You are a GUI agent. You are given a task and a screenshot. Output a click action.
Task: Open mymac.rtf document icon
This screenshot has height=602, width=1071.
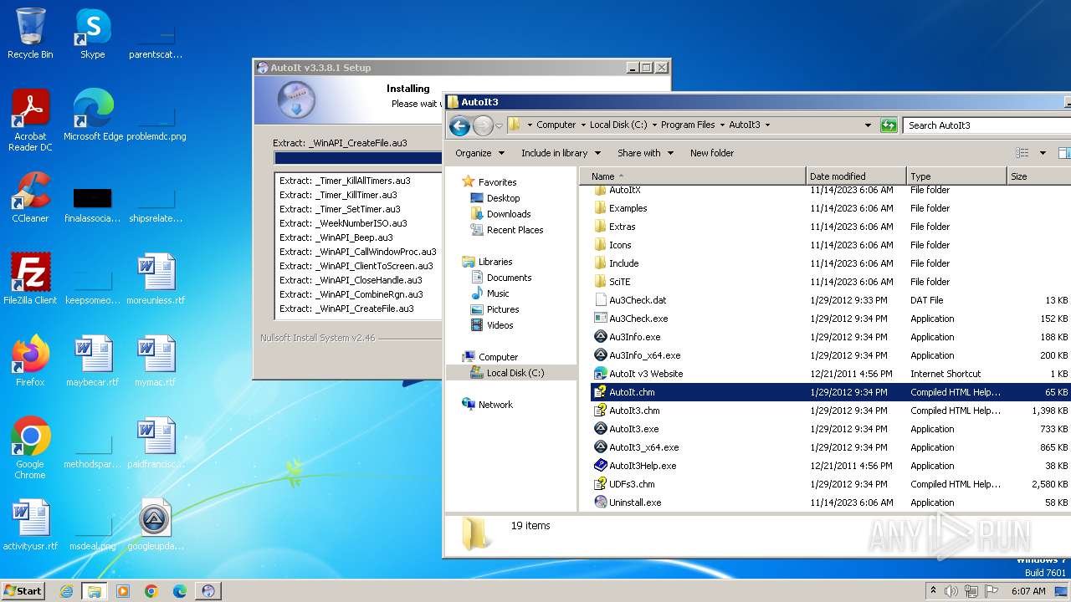(x=155, y=361)
